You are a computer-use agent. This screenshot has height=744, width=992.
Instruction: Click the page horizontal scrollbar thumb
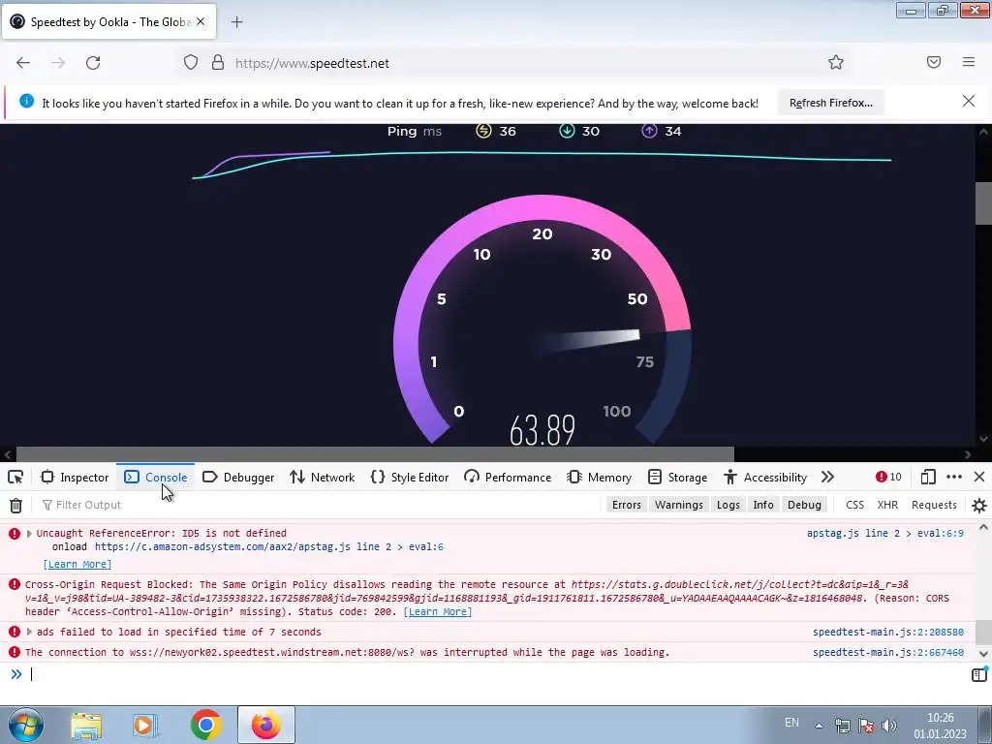pyautogui.click(x=375, y=454)
